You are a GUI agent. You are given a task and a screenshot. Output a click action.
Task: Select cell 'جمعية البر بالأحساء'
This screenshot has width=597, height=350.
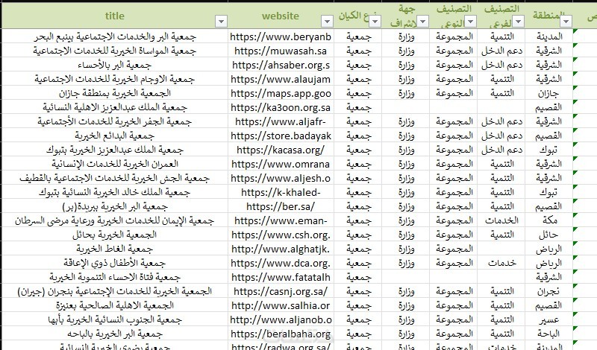[x=115, y=65]
